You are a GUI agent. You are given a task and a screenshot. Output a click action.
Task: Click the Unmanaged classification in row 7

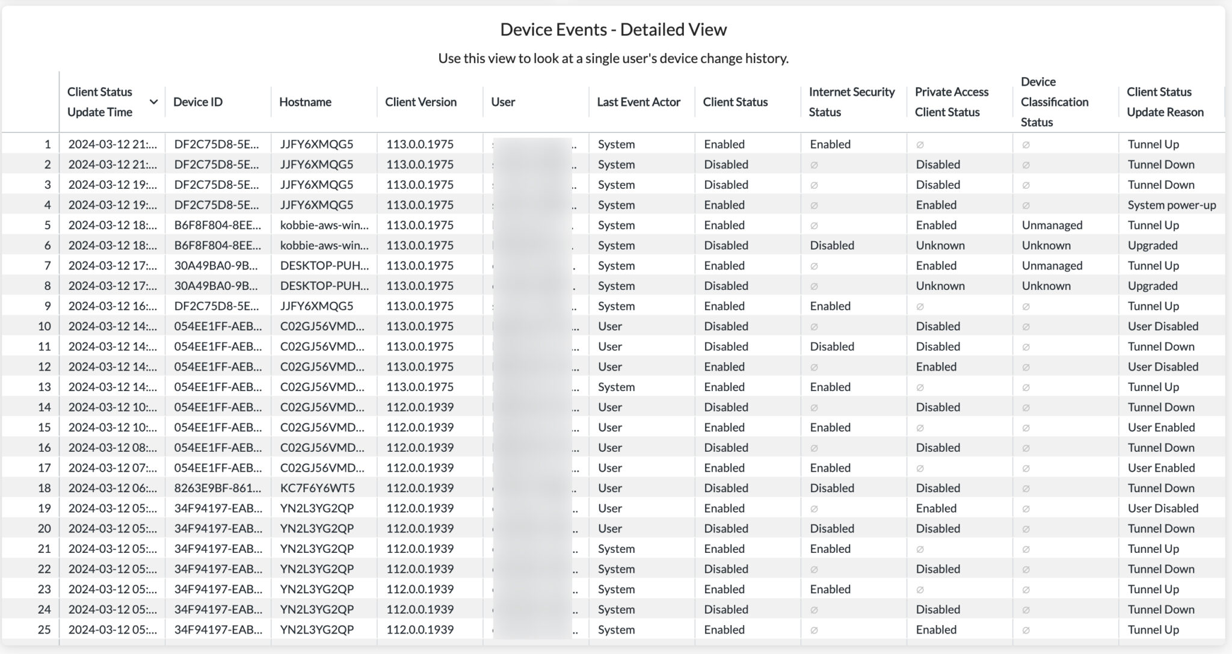click(1052, 265)
